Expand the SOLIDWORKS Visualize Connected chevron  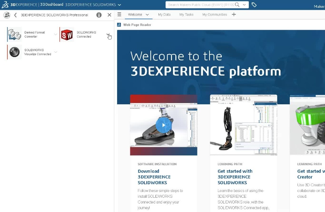click(x=56, y=52)
